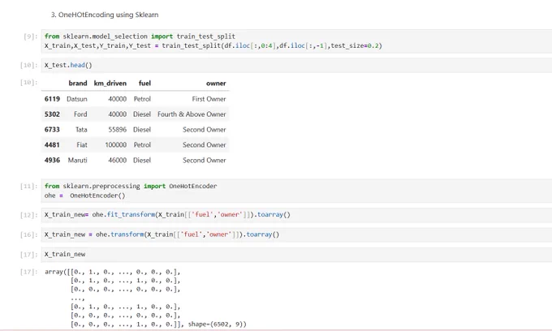
Task: Click the 'Ford' brand cell
Action: [80, 114]
